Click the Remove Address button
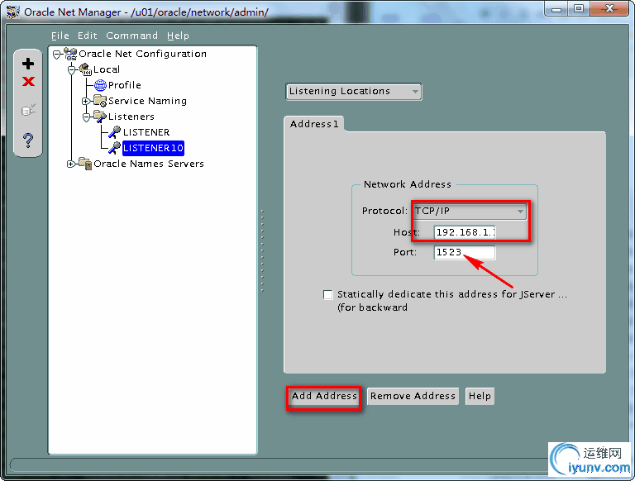635x481 pixels. click(x=413, y=396)
